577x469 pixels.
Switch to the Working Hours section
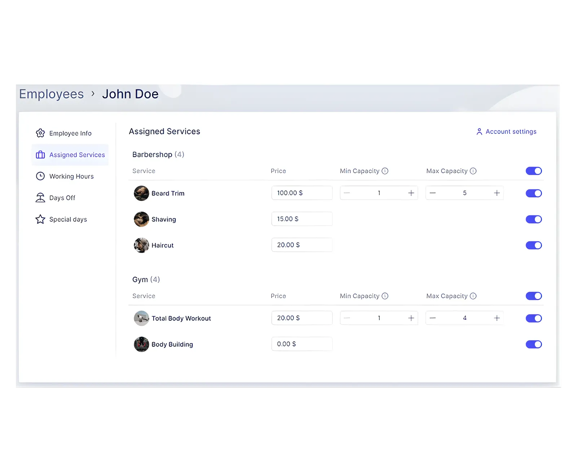pos(71,176)
